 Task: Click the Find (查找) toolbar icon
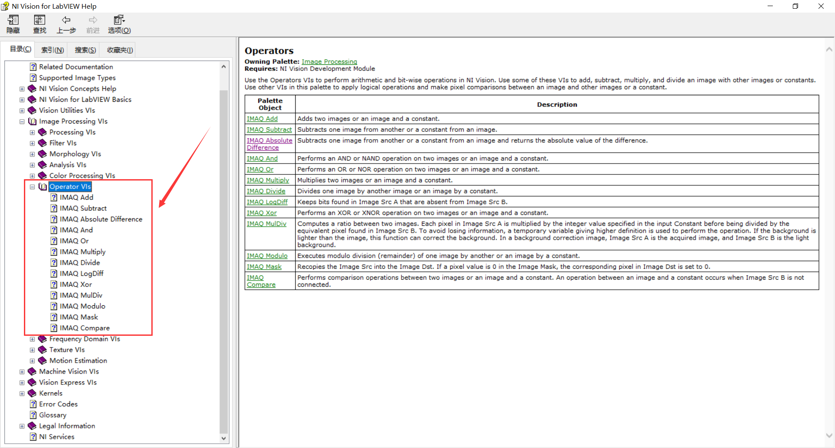40,20
